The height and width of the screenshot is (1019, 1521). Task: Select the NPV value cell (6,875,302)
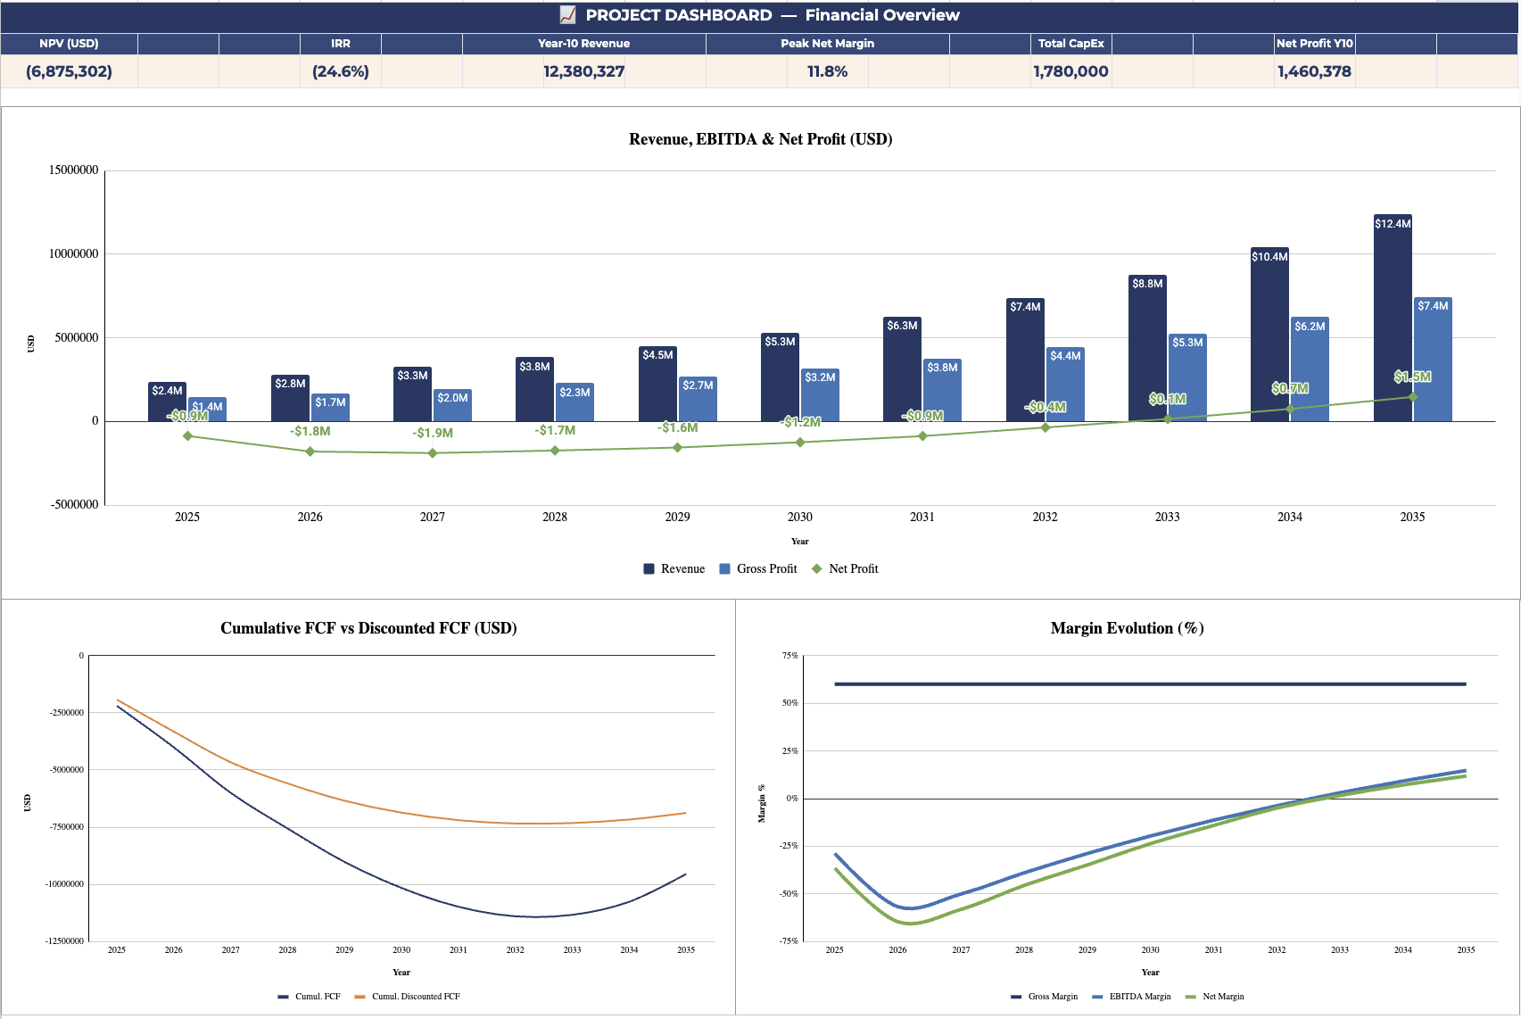[70, 71]
